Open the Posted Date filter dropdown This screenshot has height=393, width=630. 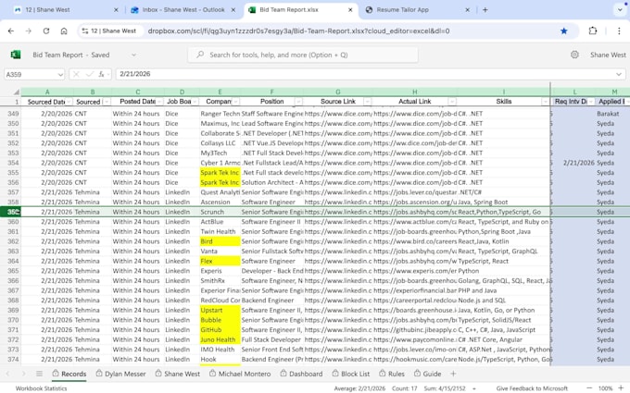coord(159,102)
